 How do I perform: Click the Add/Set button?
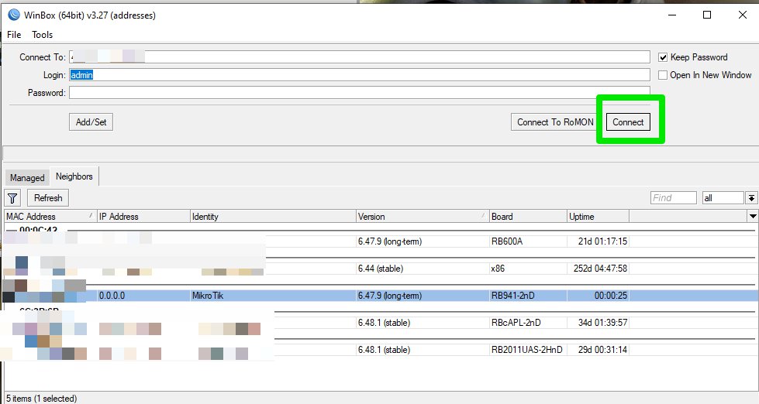[91, 122]
